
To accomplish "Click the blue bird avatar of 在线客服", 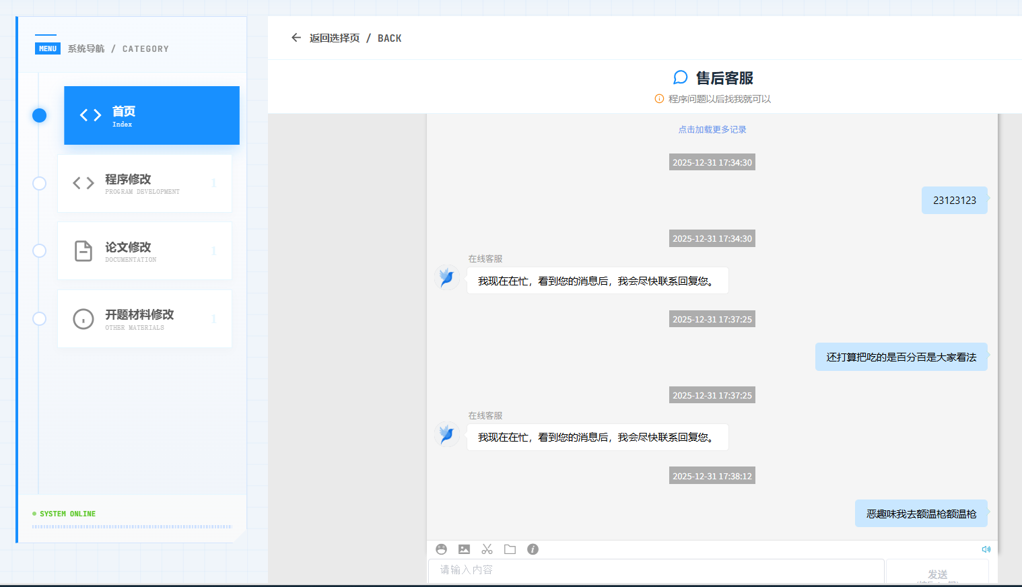I will pyautogui.click(x=446, y=277).
